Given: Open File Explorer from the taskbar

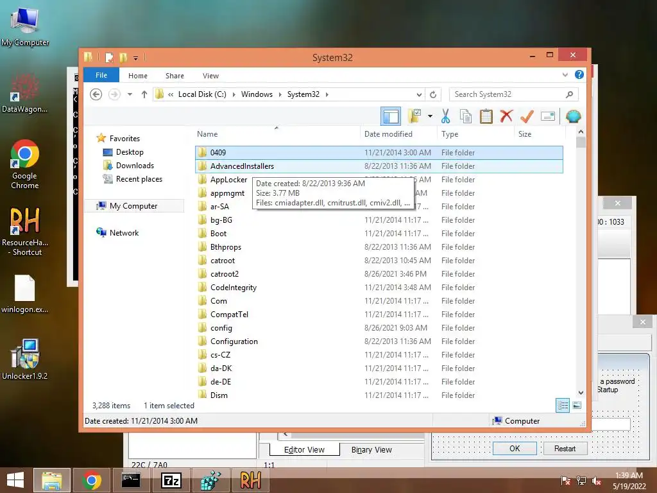Looking at the screenshot, I should (x=51, y=480).
